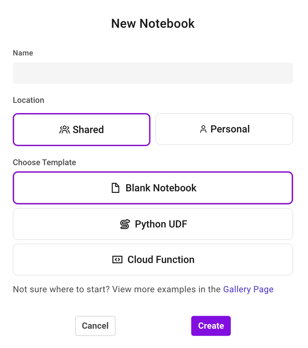308x348 pixels.
Task: Click the snake icon next to Python UDF
Action: pyautogui.click(x=125, y=224)
